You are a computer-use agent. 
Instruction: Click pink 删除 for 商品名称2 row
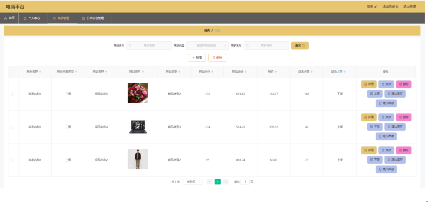point(404,150)
